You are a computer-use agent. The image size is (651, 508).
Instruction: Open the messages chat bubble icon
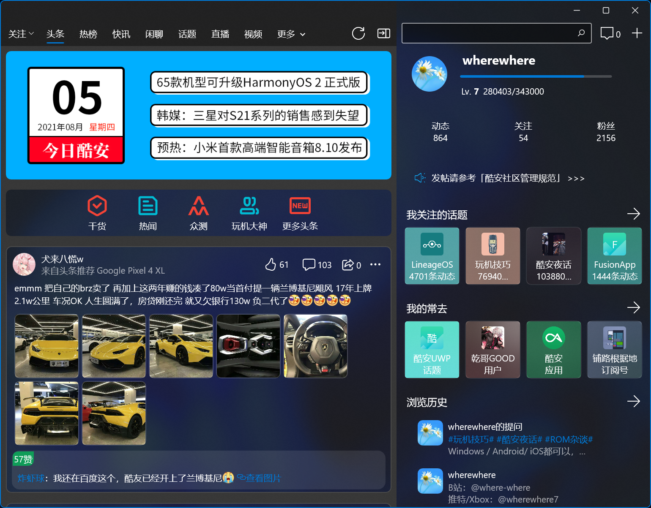point(607,33)
